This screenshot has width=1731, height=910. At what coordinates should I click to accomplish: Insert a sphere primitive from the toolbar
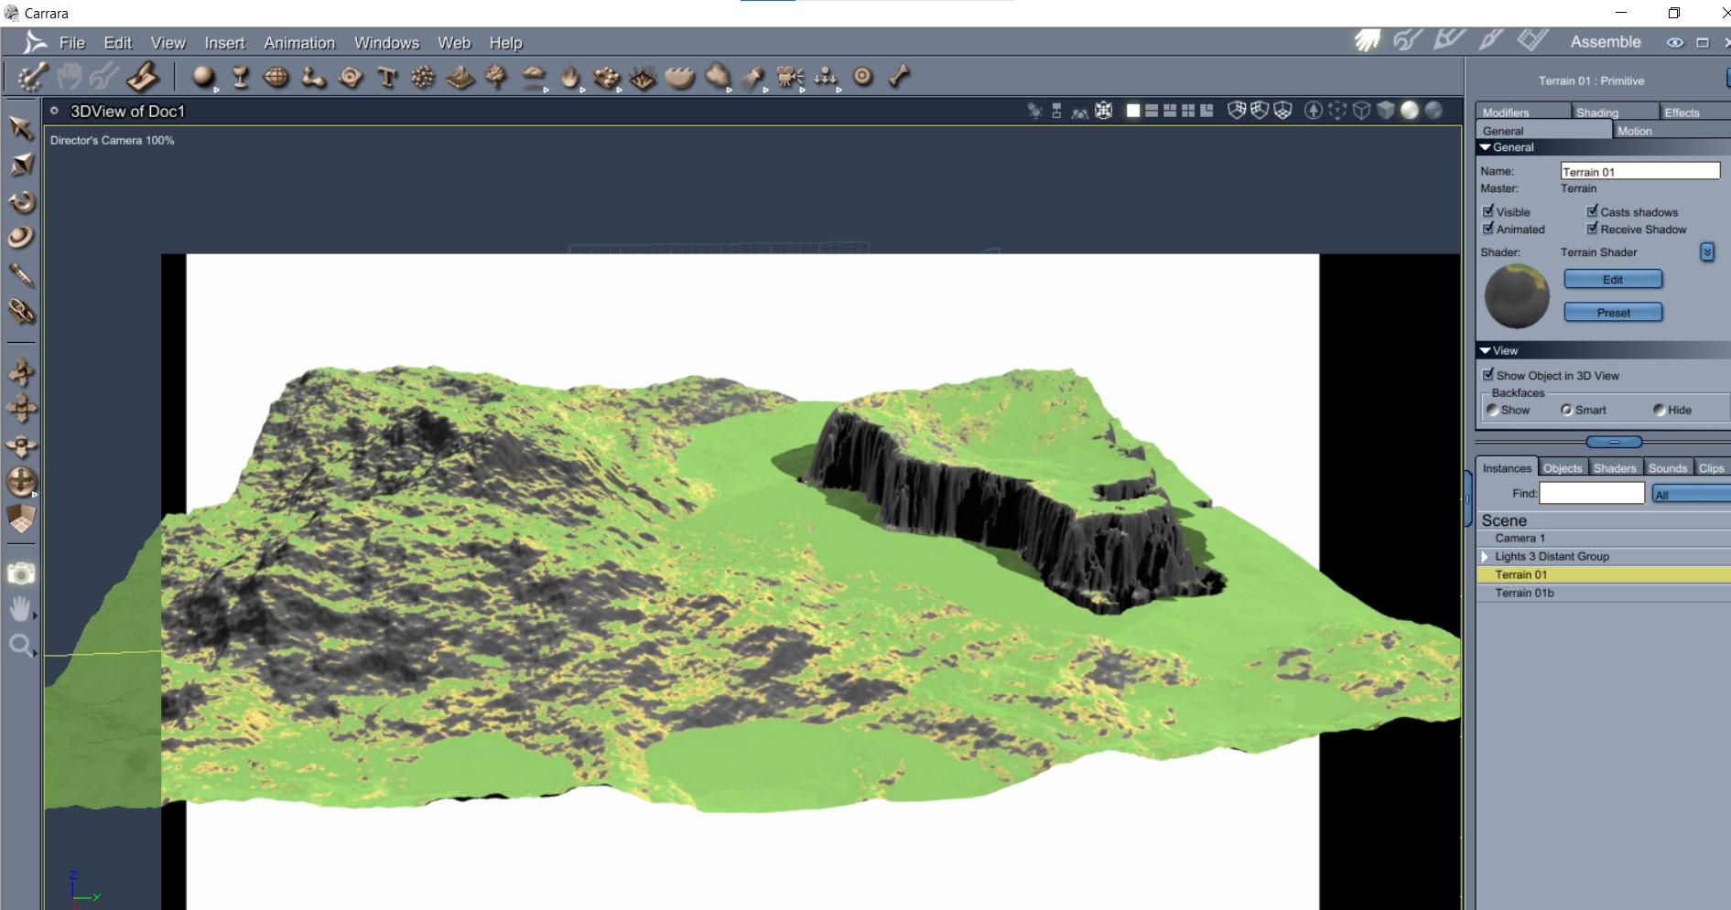pyautogui.click(x=203, y=77)
